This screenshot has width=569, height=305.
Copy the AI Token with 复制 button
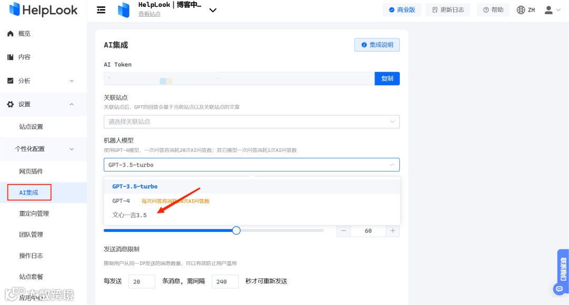(387, 78)
